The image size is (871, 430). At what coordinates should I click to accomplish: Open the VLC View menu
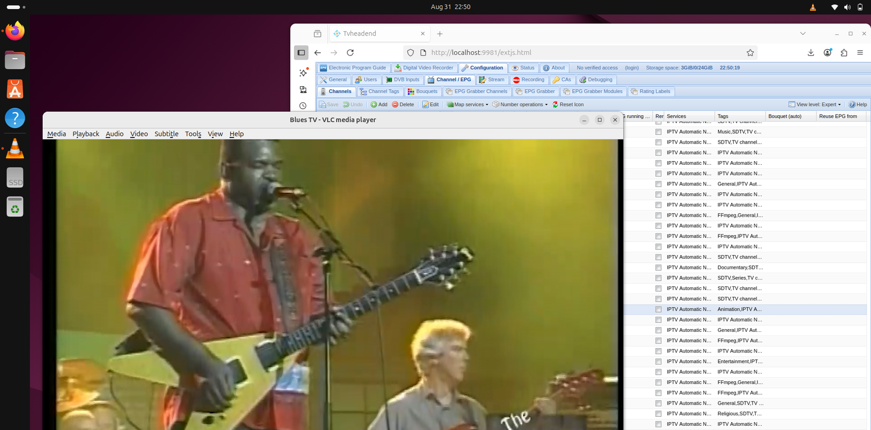[x=215, y=134]
